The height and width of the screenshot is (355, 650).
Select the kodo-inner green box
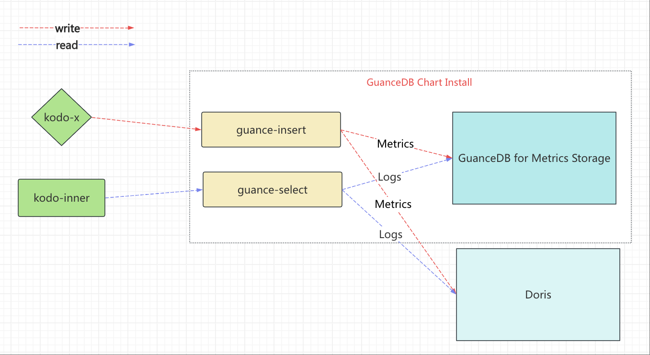tap(61, 198)
